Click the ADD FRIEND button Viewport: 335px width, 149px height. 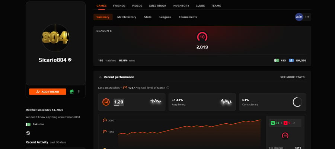(x=48, y=92)
